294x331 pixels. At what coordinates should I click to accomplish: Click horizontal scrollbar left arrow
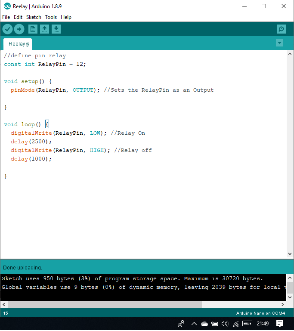[x=4, y=304]
